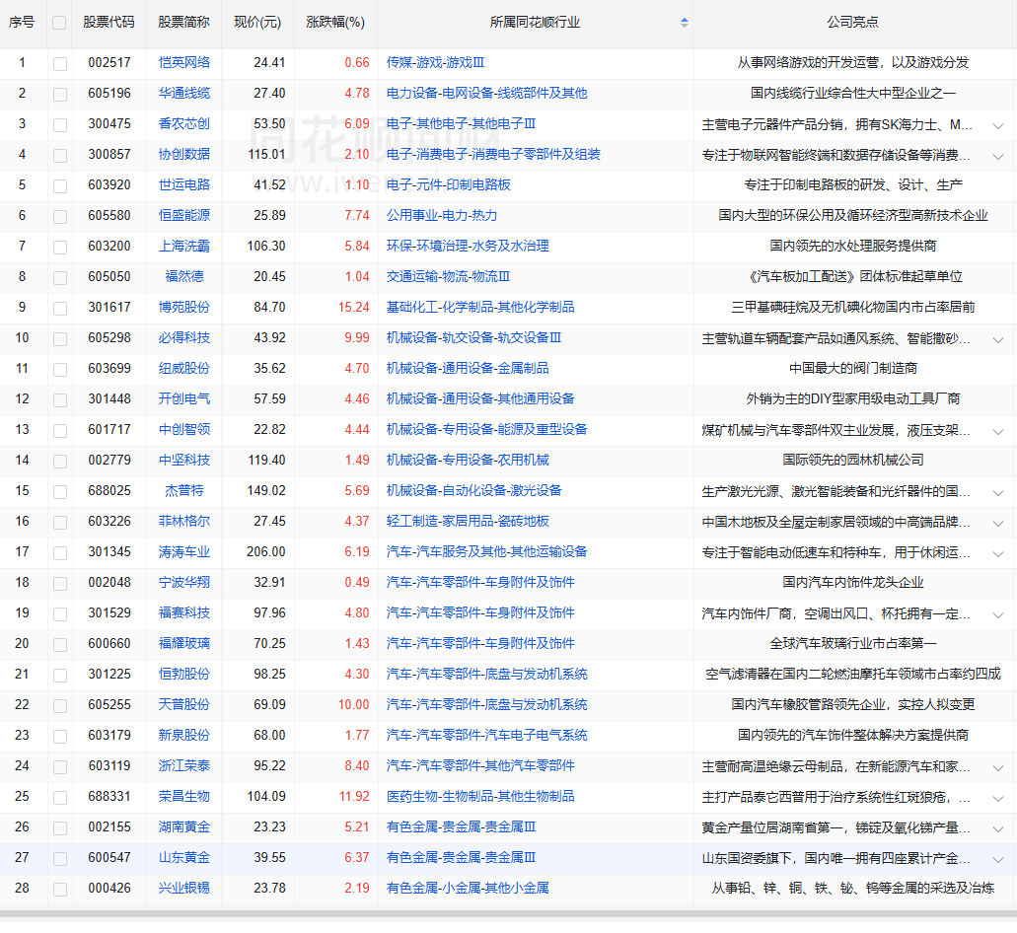Check the box for 002517 恺英网络
Screen dimensions: 1017x933
click(59, 63)
